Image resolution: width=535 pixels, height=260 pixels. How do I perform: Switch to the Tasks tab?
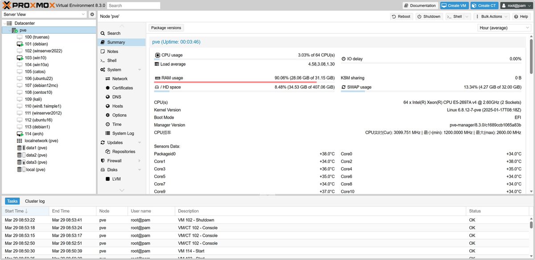[x=12, y=201]
